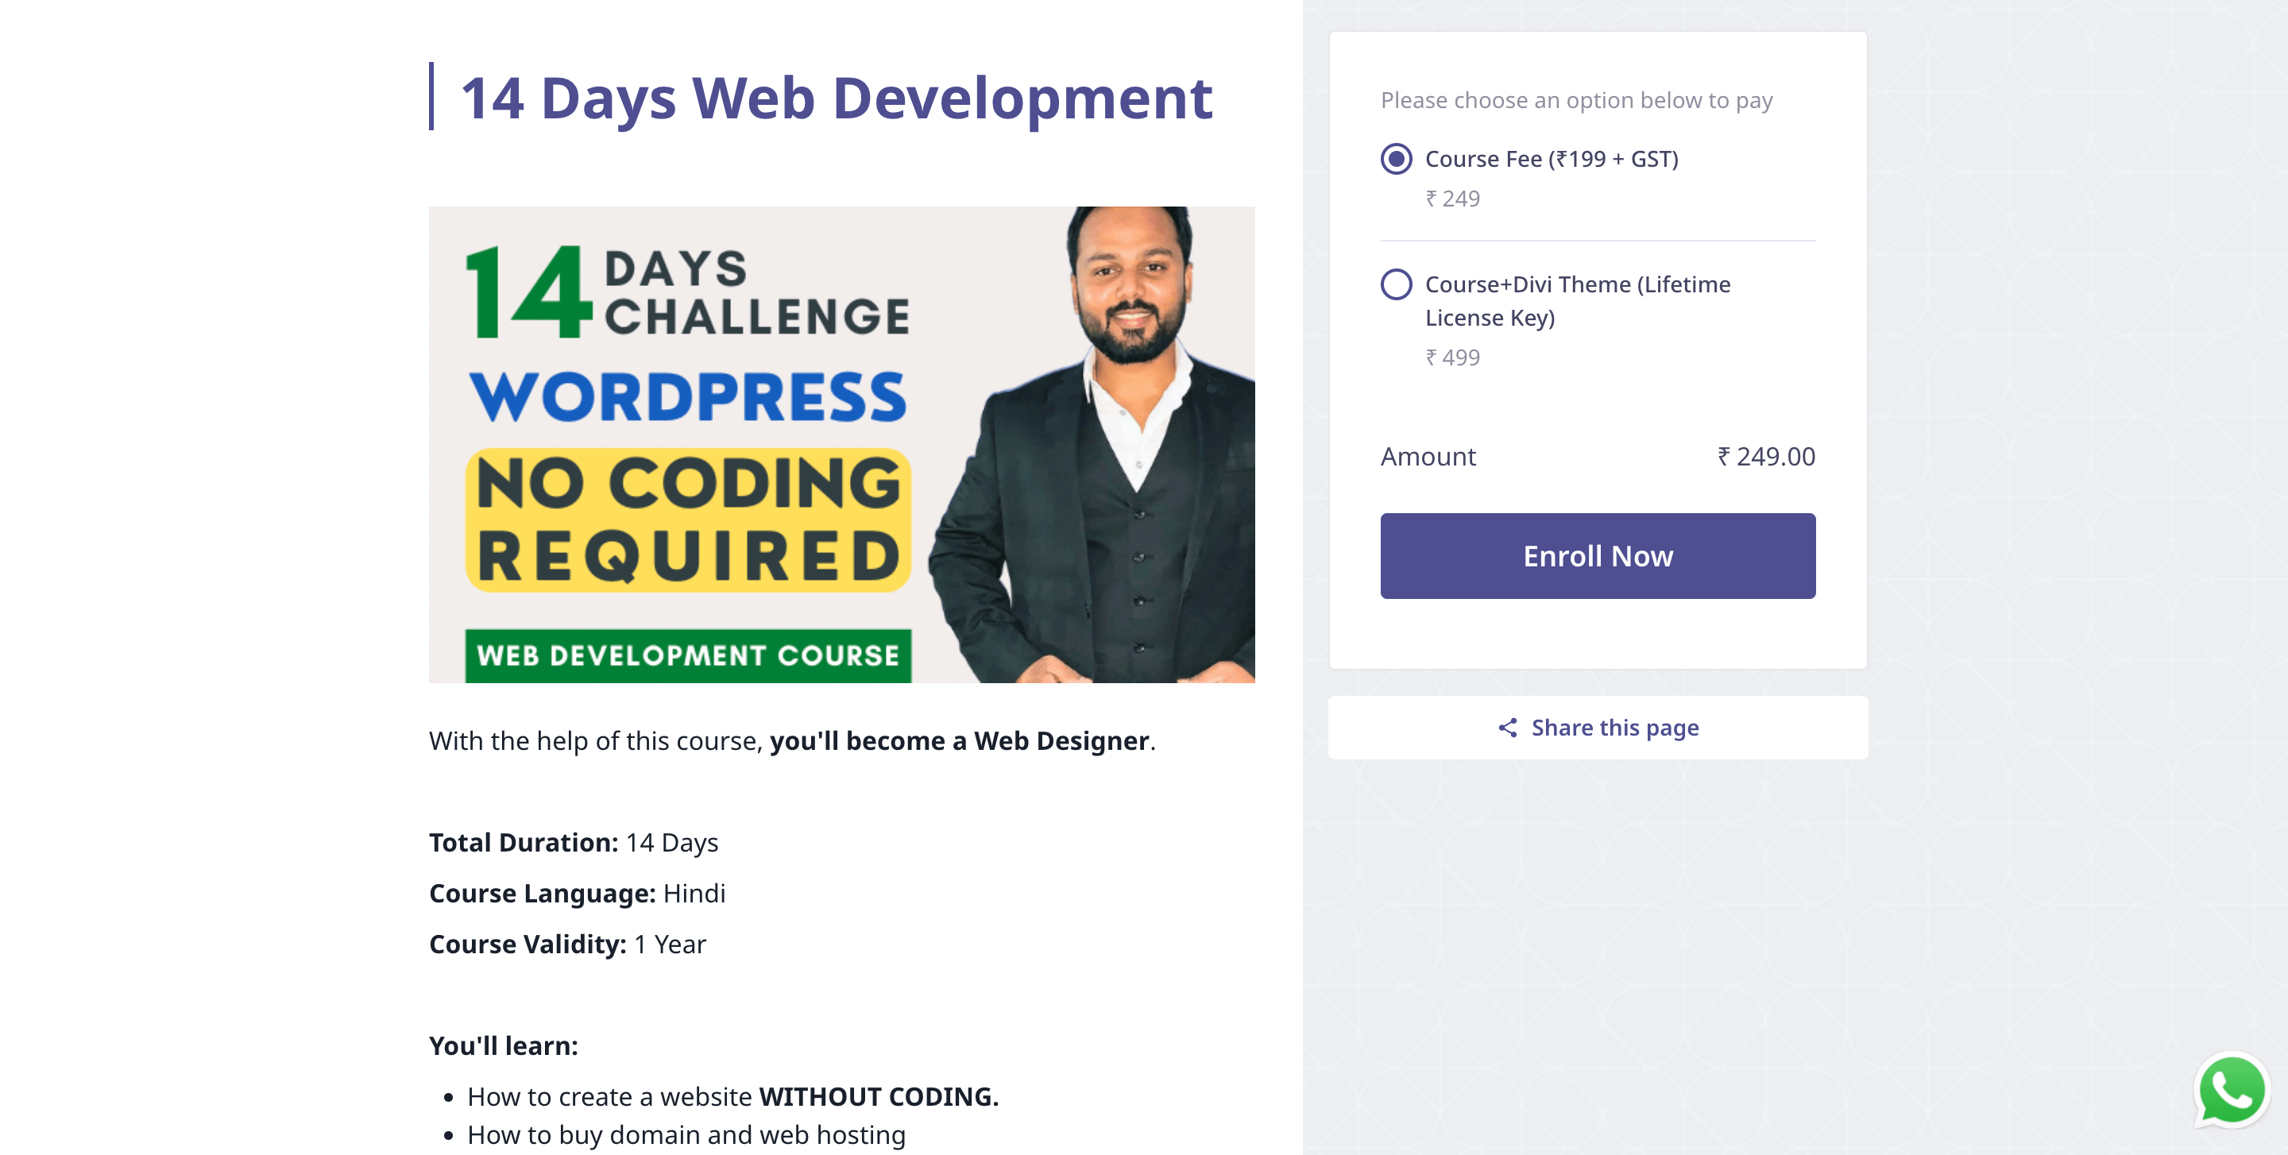Click the instructor photo in the banner
Screen dimensions: 2288x1155
[x=1092, y=445]
